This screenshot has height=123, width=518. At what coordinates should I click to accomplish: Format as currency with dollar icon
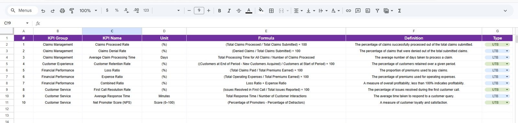click(107, 11)
